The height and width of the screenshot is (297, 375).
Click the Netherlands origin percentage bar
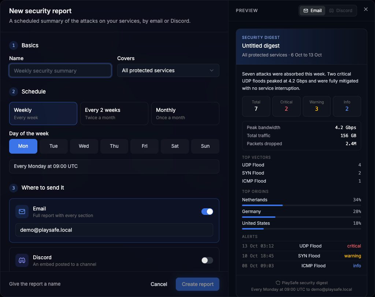click(x=301, y=205)
